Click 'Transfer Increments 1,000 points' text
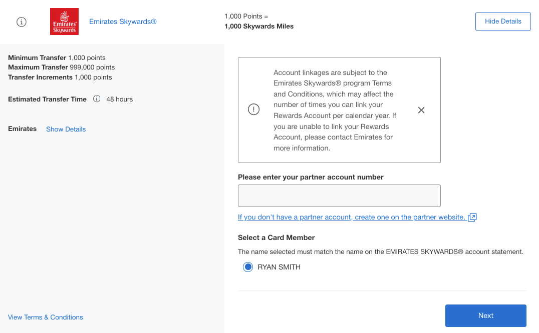This screenshot has width=539, height=333. pos(60,77)
